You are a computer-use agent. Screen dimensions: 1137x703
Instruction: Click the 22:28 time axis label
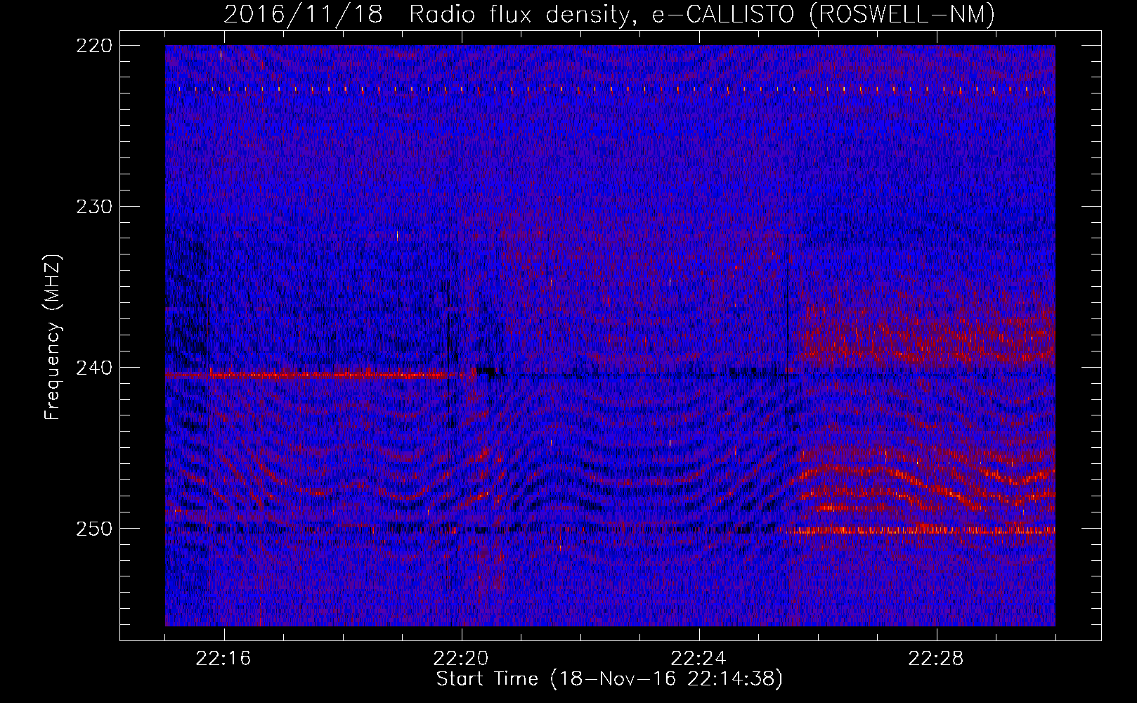tap(936, 659)
